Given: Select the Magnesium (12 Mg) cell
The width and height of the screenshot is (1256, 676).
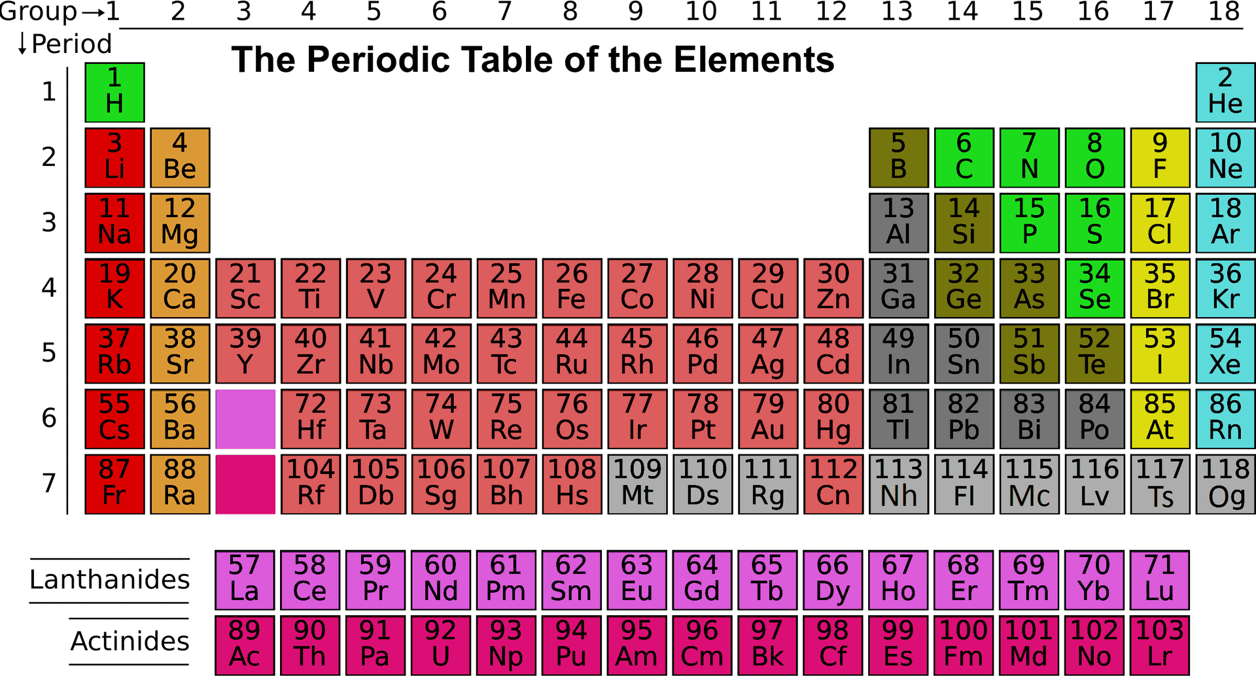Looking at the screenshot, I should click(x=180, y=223).
